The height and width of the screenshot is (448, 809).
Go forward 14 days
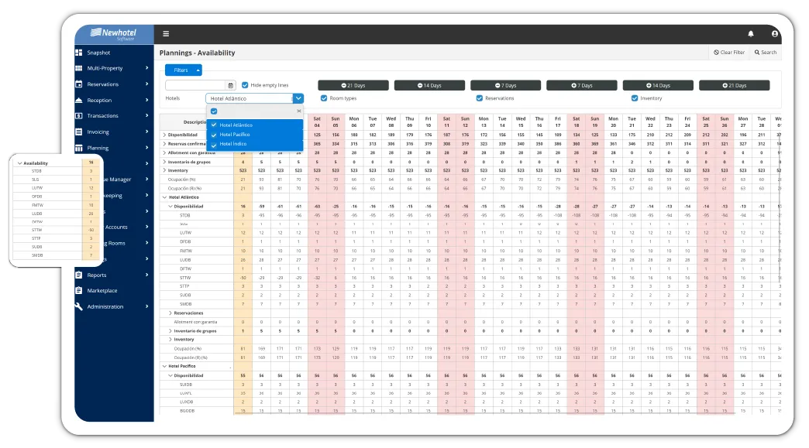[658, 85]
